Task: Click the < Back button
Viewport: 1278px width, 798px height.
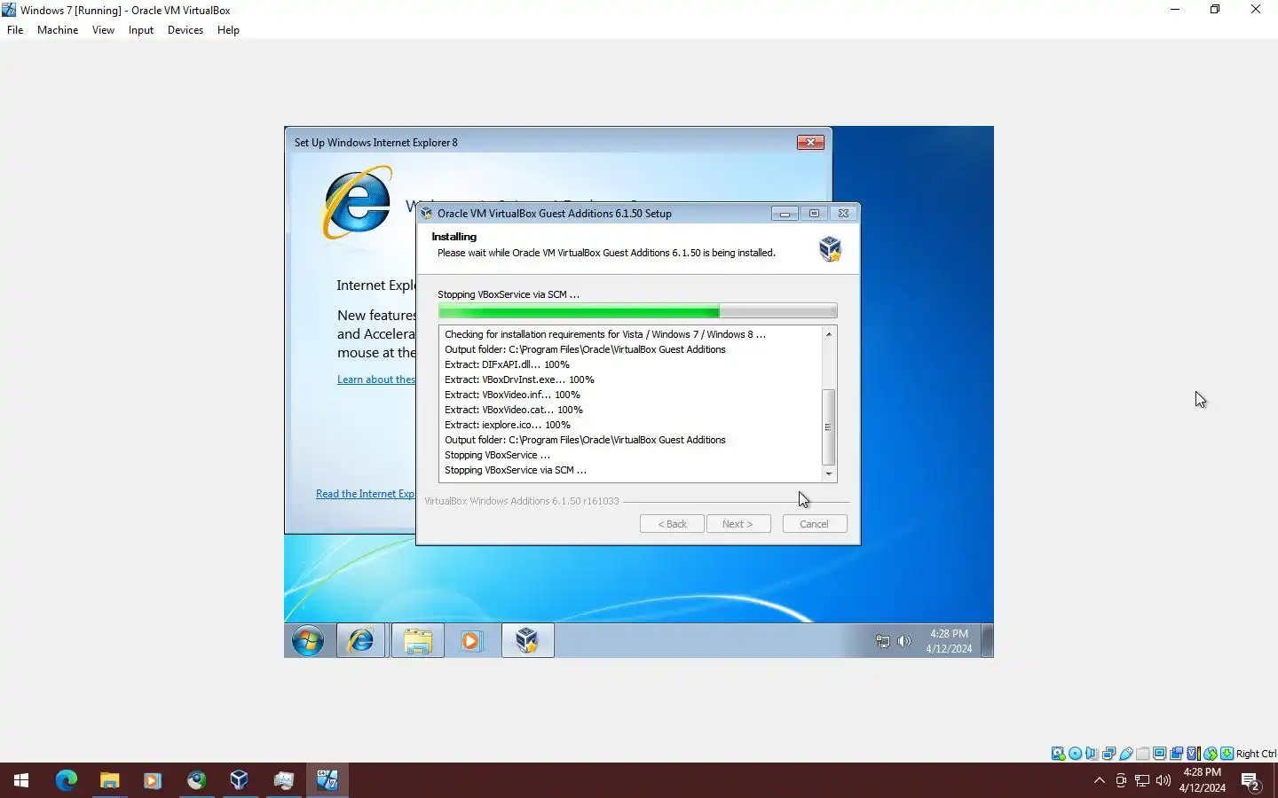Action: pos(672,524)
